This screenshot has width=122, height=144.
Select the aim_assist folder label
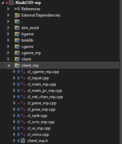click(30, 28)
